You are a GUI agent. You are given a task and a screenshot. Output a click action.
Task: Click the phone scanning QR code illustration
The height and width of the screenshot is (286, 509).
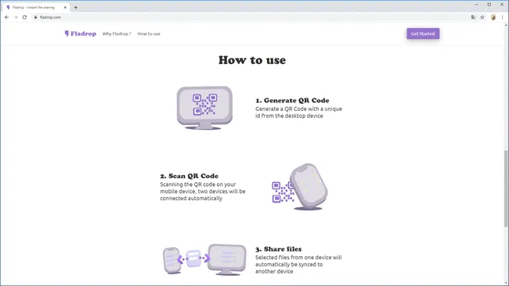pos(300,187)
